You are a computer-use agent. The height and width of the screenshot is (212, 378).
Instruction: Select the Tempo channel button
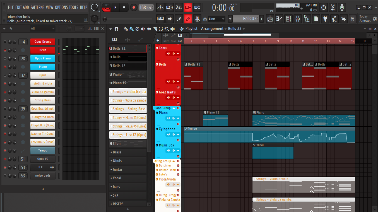(x=43, y=151)
